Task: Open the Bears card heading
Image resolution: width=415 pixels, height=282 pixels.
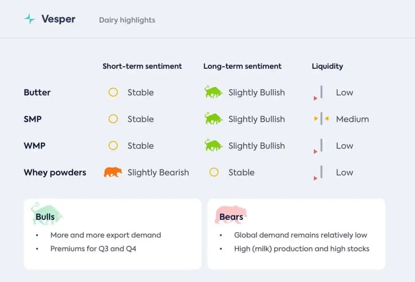Action: click(x=231, y=217)
